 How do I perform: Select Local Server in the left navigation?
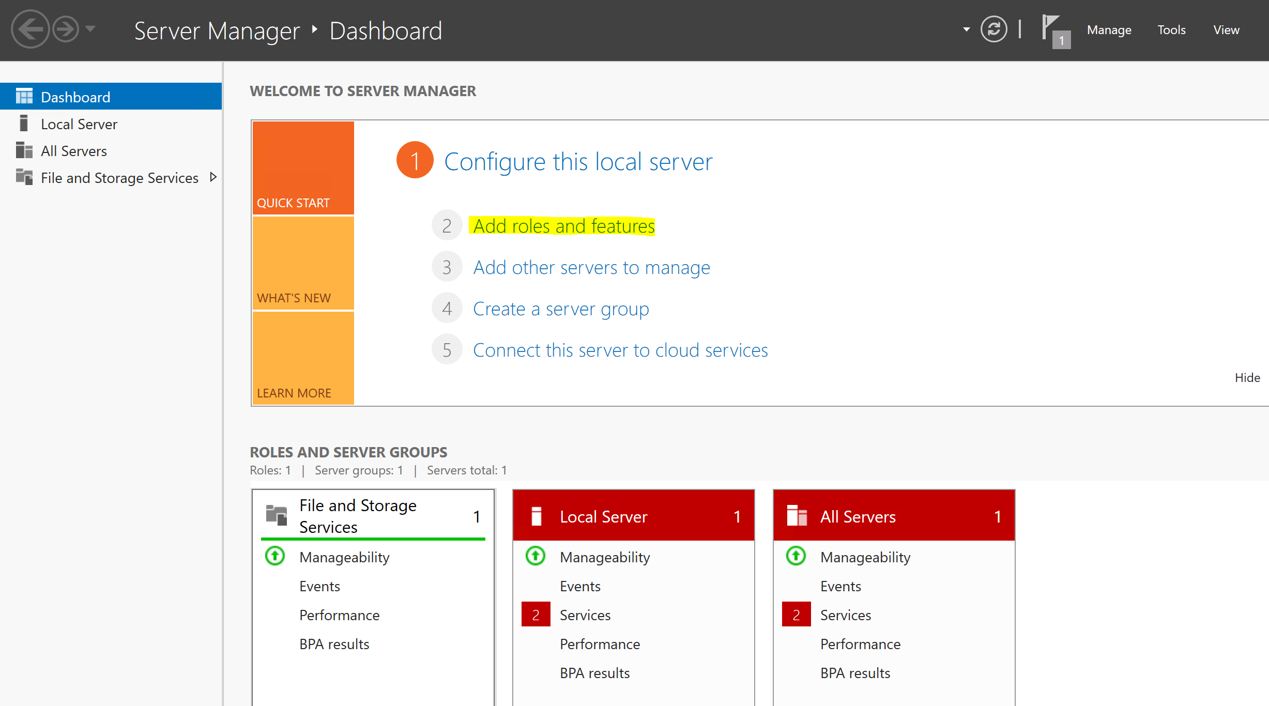[111, 124]
